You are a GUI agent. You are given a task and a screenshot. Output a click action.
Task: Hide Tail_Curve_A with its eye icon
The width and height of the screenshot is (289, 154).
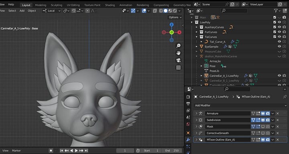coord(279,41)
